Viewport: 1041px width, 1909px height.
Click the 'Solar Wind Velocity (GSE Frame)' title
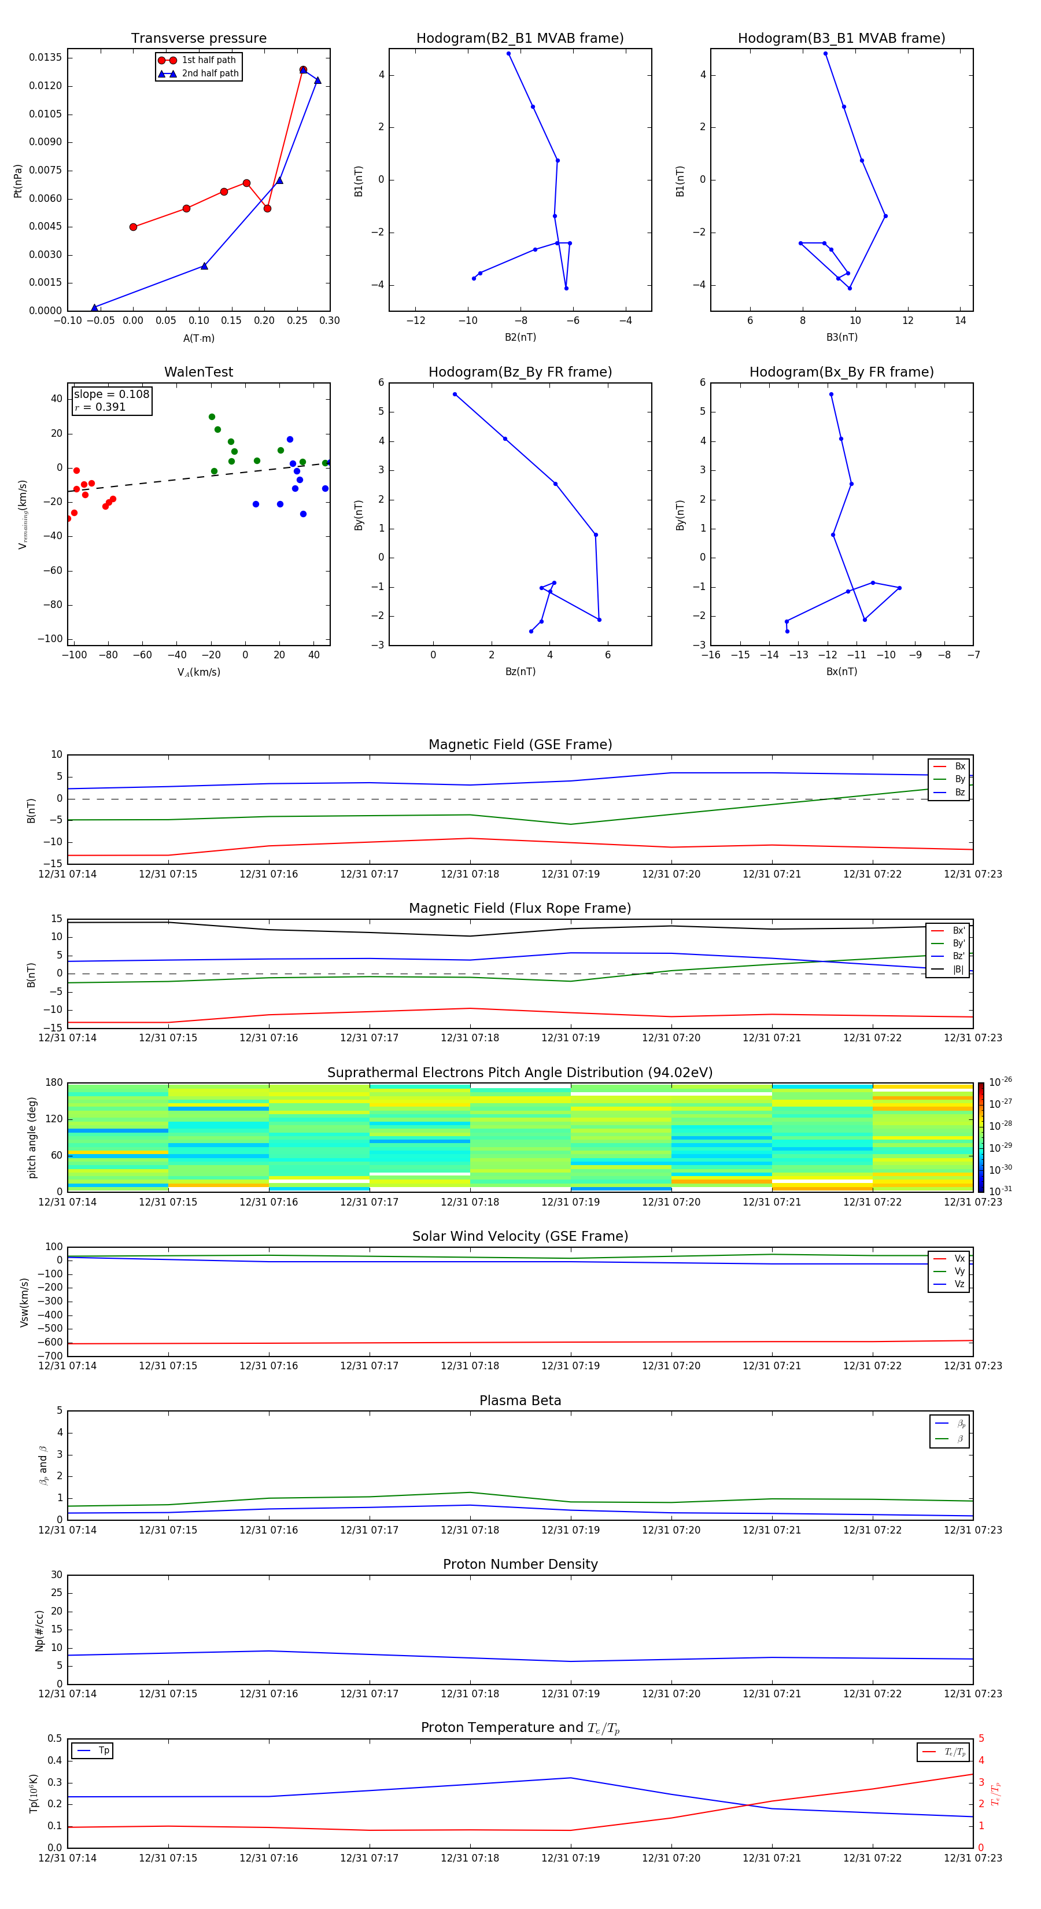[520, 1236]
